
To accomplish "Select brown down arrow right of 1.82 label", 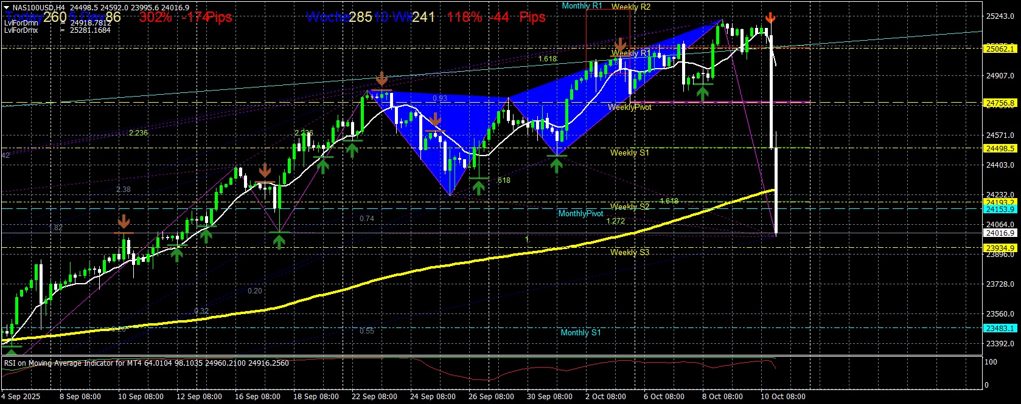I will (x=124, y=221).
